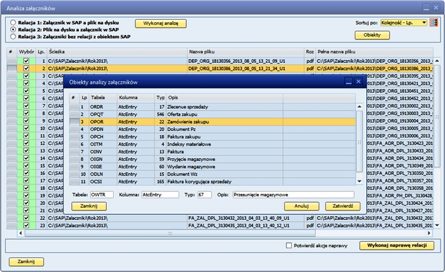Click the vertical scrollbar thumb in Obiekty dialog
The width and height of the screenshot is (445, 272).
pyautogui.click(x=359, y=141)
